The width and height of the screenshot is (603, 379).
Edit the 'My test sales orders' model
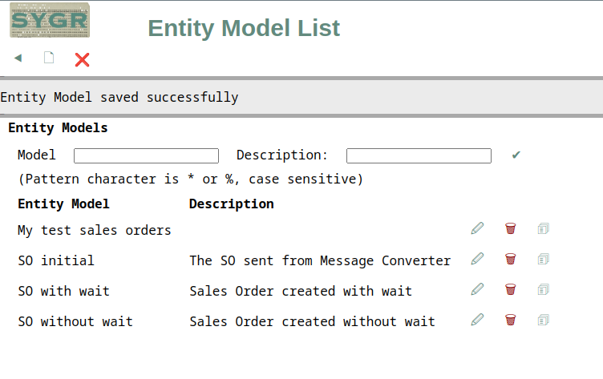[x=477, y=228]
